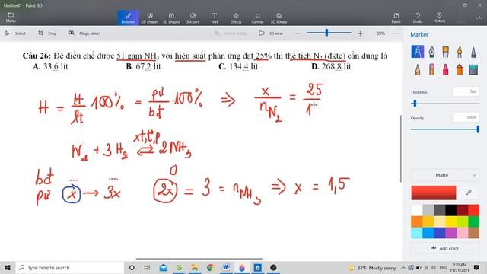487x274 pixels.
Task: Select the Spray can brush
Action: coord(460,69)
